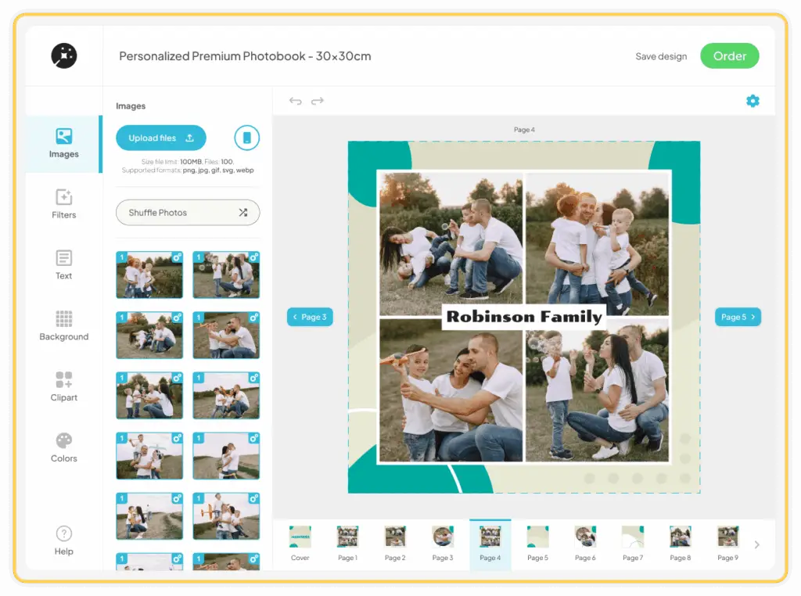Open the Filters sidebar tool
This screenshot has width=801, height=596.
coord(64,204)
